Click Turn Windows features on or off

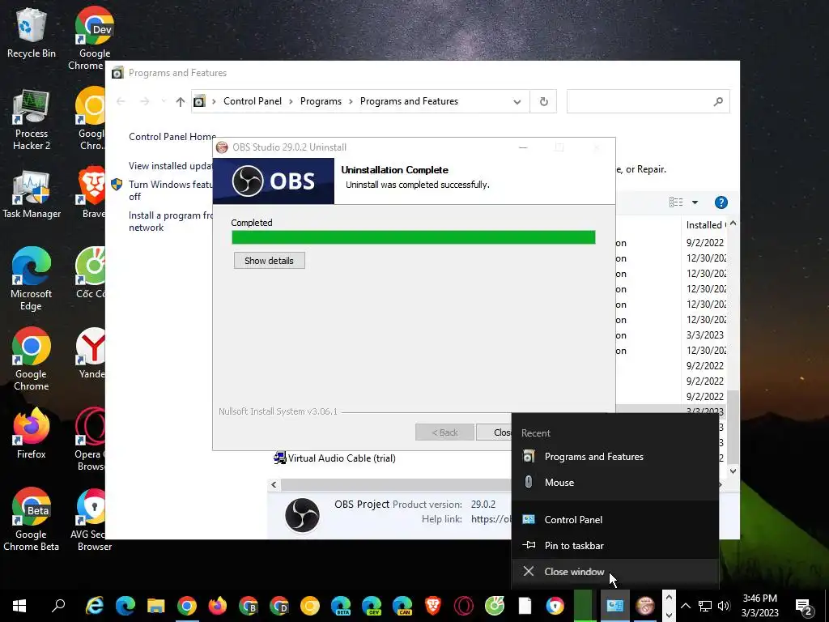(x=170, y=190)
